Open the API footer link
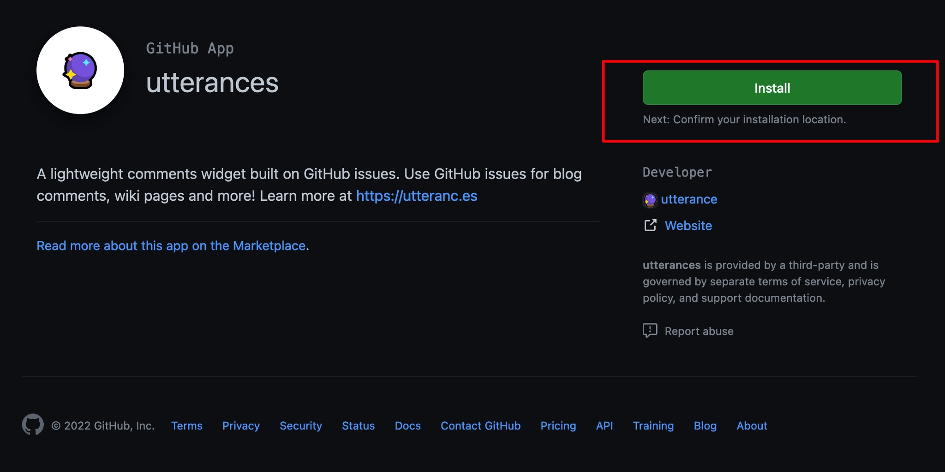This screenshot has width=945, height=472. pyautogui.click(x=604, y=425)
